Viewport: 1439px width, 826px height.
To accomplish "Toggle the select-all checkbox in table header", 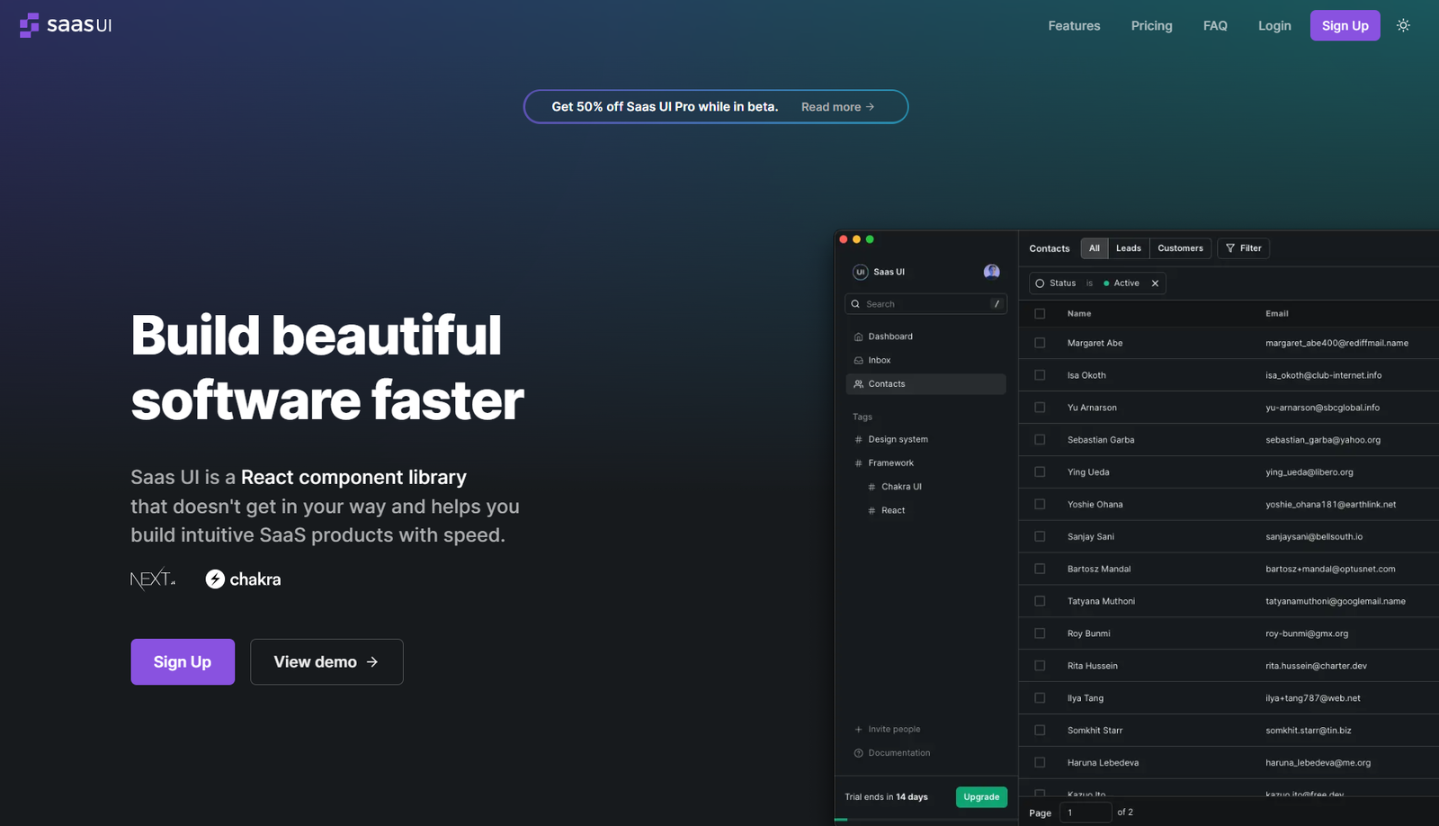I will coord(1040,314).
